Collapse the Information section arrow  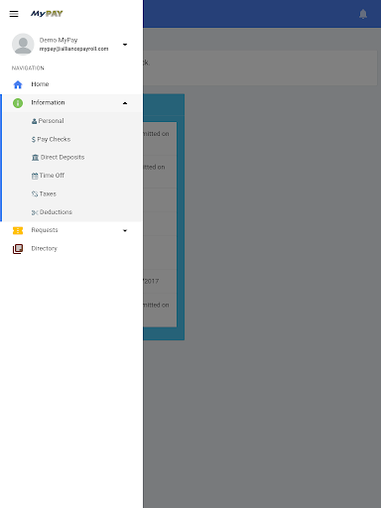click(125, 103)
